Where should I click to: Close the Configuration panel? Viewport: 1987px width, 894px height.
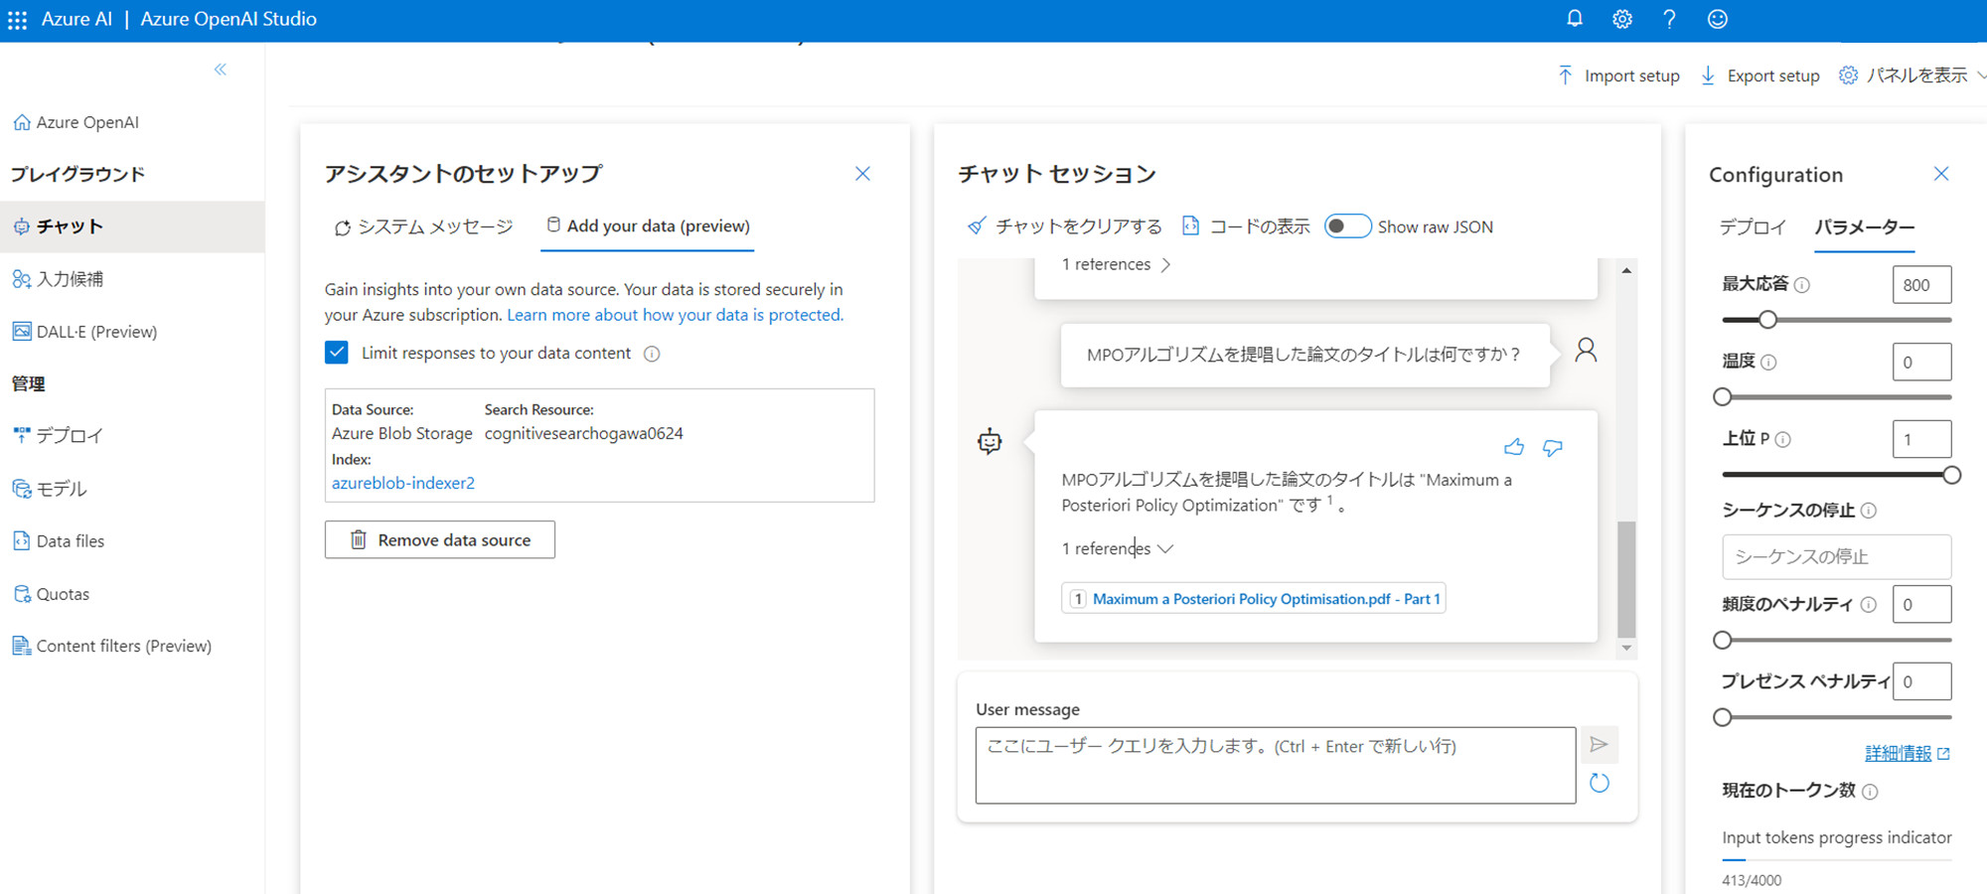(x=1941, y=174)
